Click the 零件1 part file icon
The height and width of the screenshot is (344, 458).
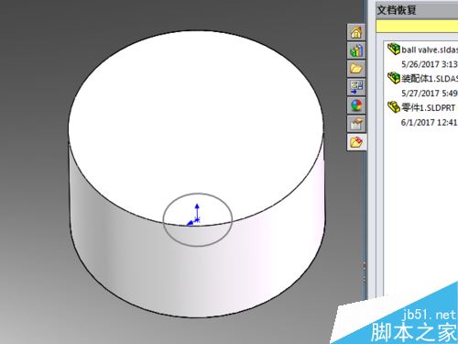click(393, 107)
